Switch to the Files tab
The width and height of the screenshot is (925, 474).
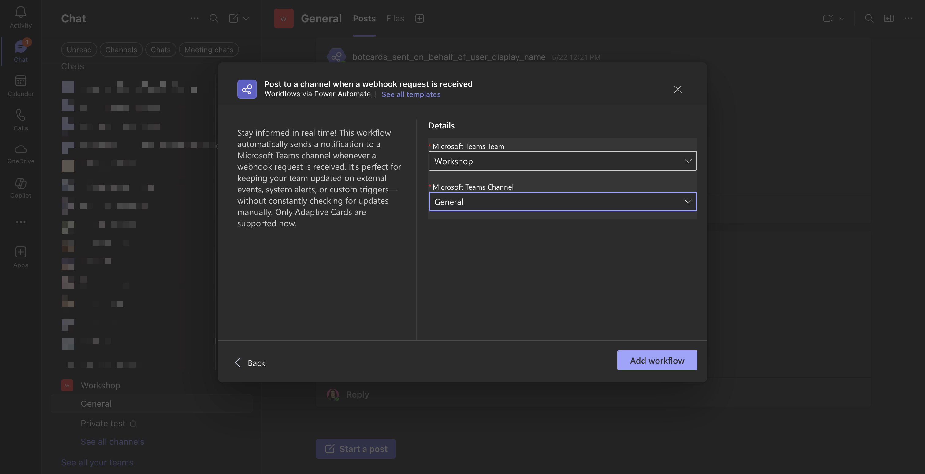click(395, 18)
